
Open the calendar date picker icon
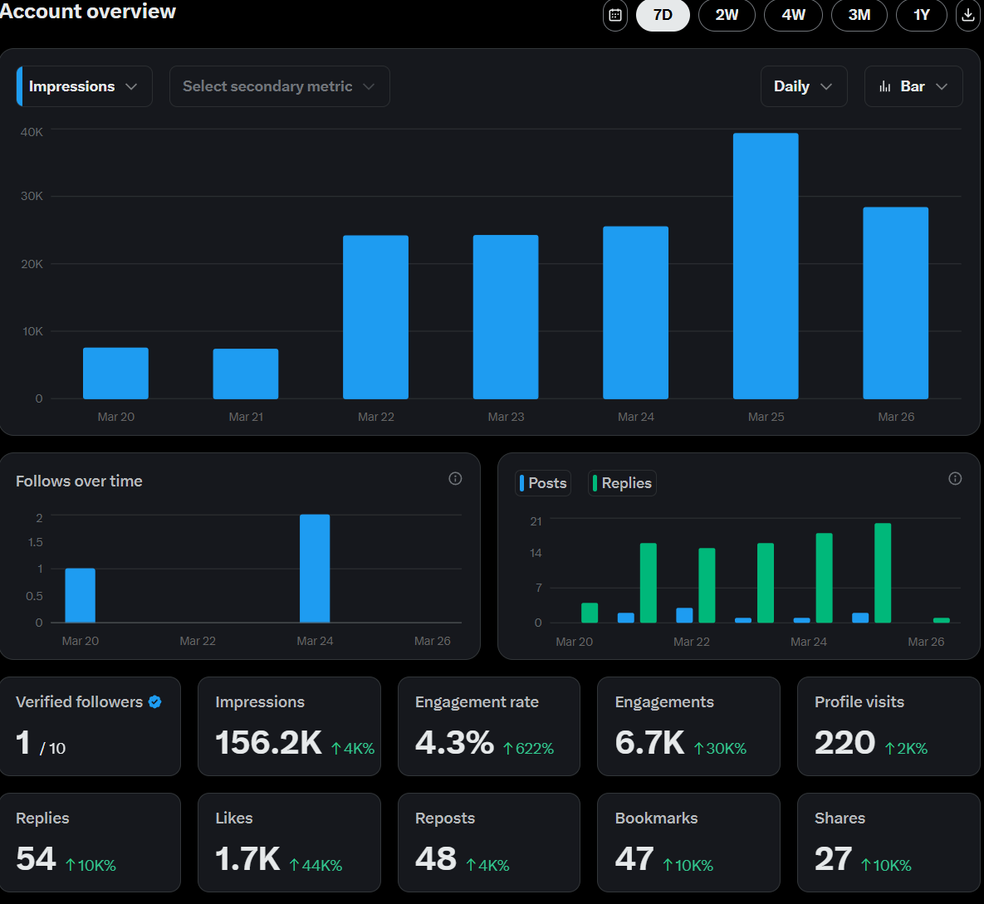point(615,15)
